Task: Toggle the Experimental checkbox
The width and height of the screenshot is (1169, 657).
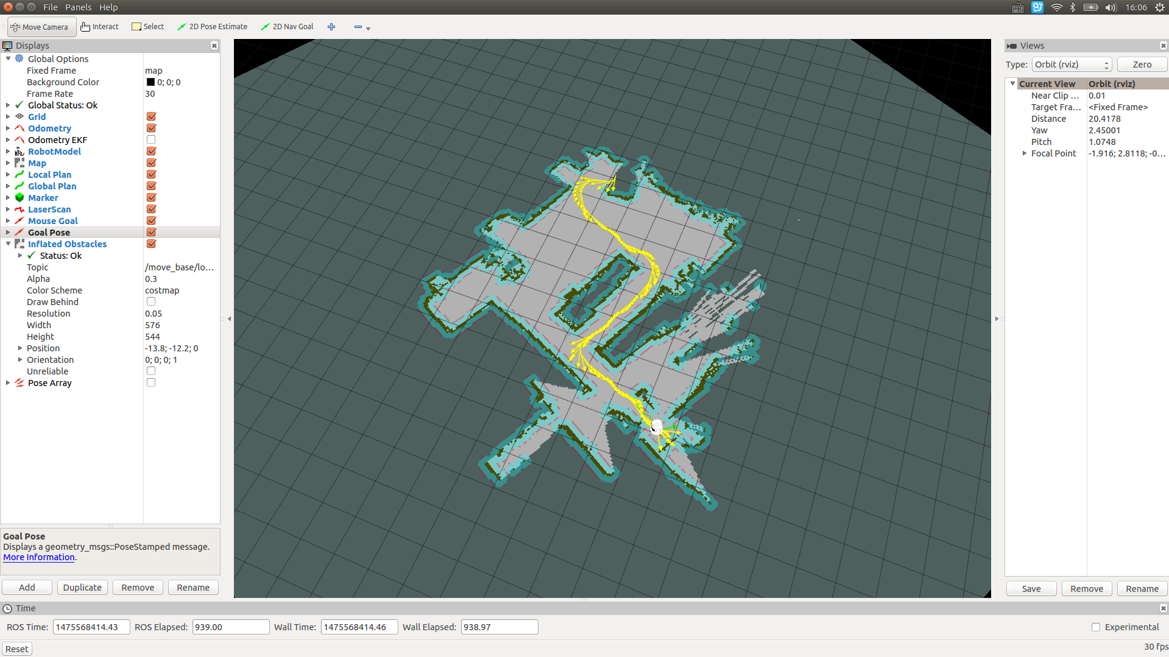Action: click(1096, 627)
